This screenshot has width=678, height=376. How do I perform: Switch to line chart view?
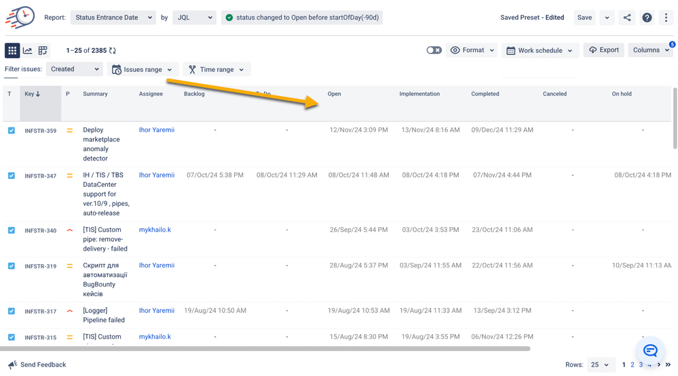click(28, 51)
